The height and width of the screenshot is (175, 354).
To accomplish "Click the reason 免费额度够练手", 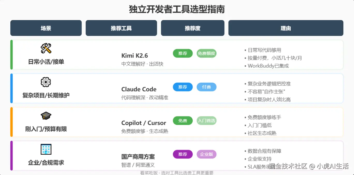I will coord(263,117).
